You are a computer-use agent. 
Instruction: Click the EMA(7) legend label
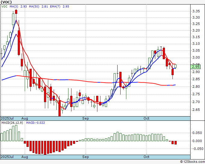55,7
